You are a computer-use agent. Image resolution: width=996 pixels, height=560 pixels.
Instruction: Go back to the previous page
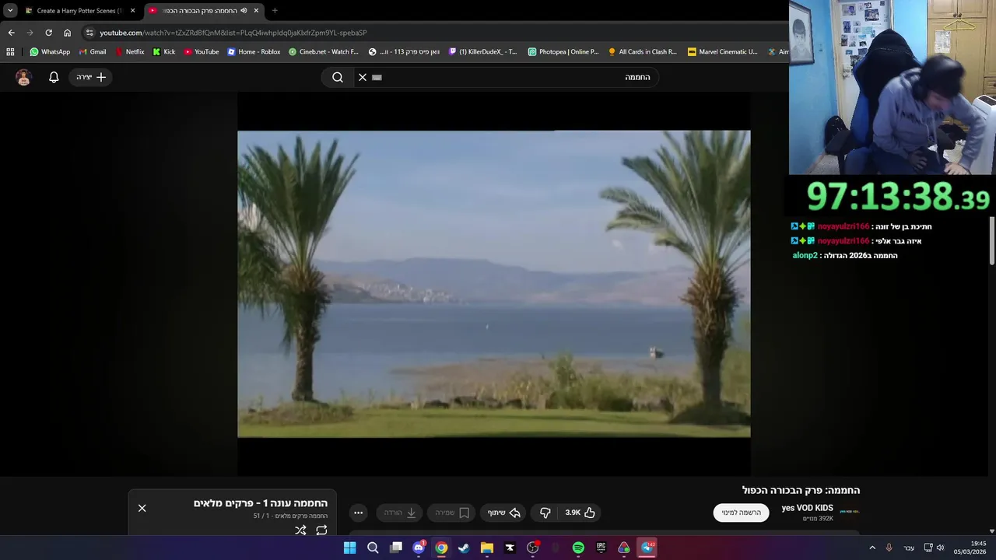11,33
